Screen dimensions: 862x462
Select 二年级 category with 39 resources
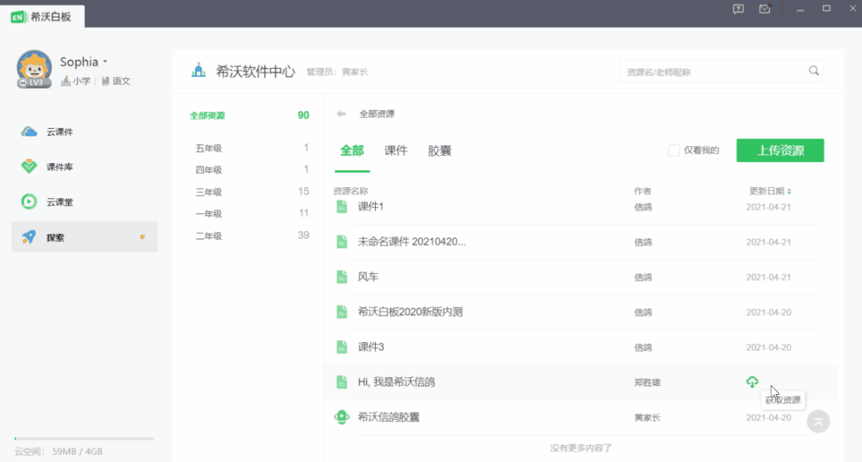[209, 236]
